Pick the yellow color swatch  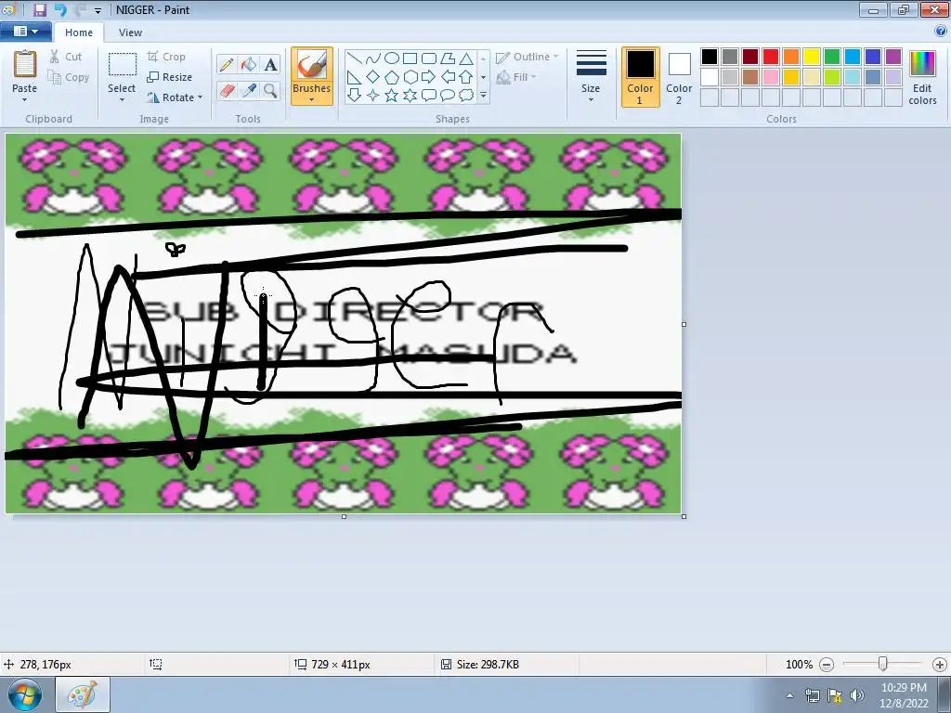point(812,57)
